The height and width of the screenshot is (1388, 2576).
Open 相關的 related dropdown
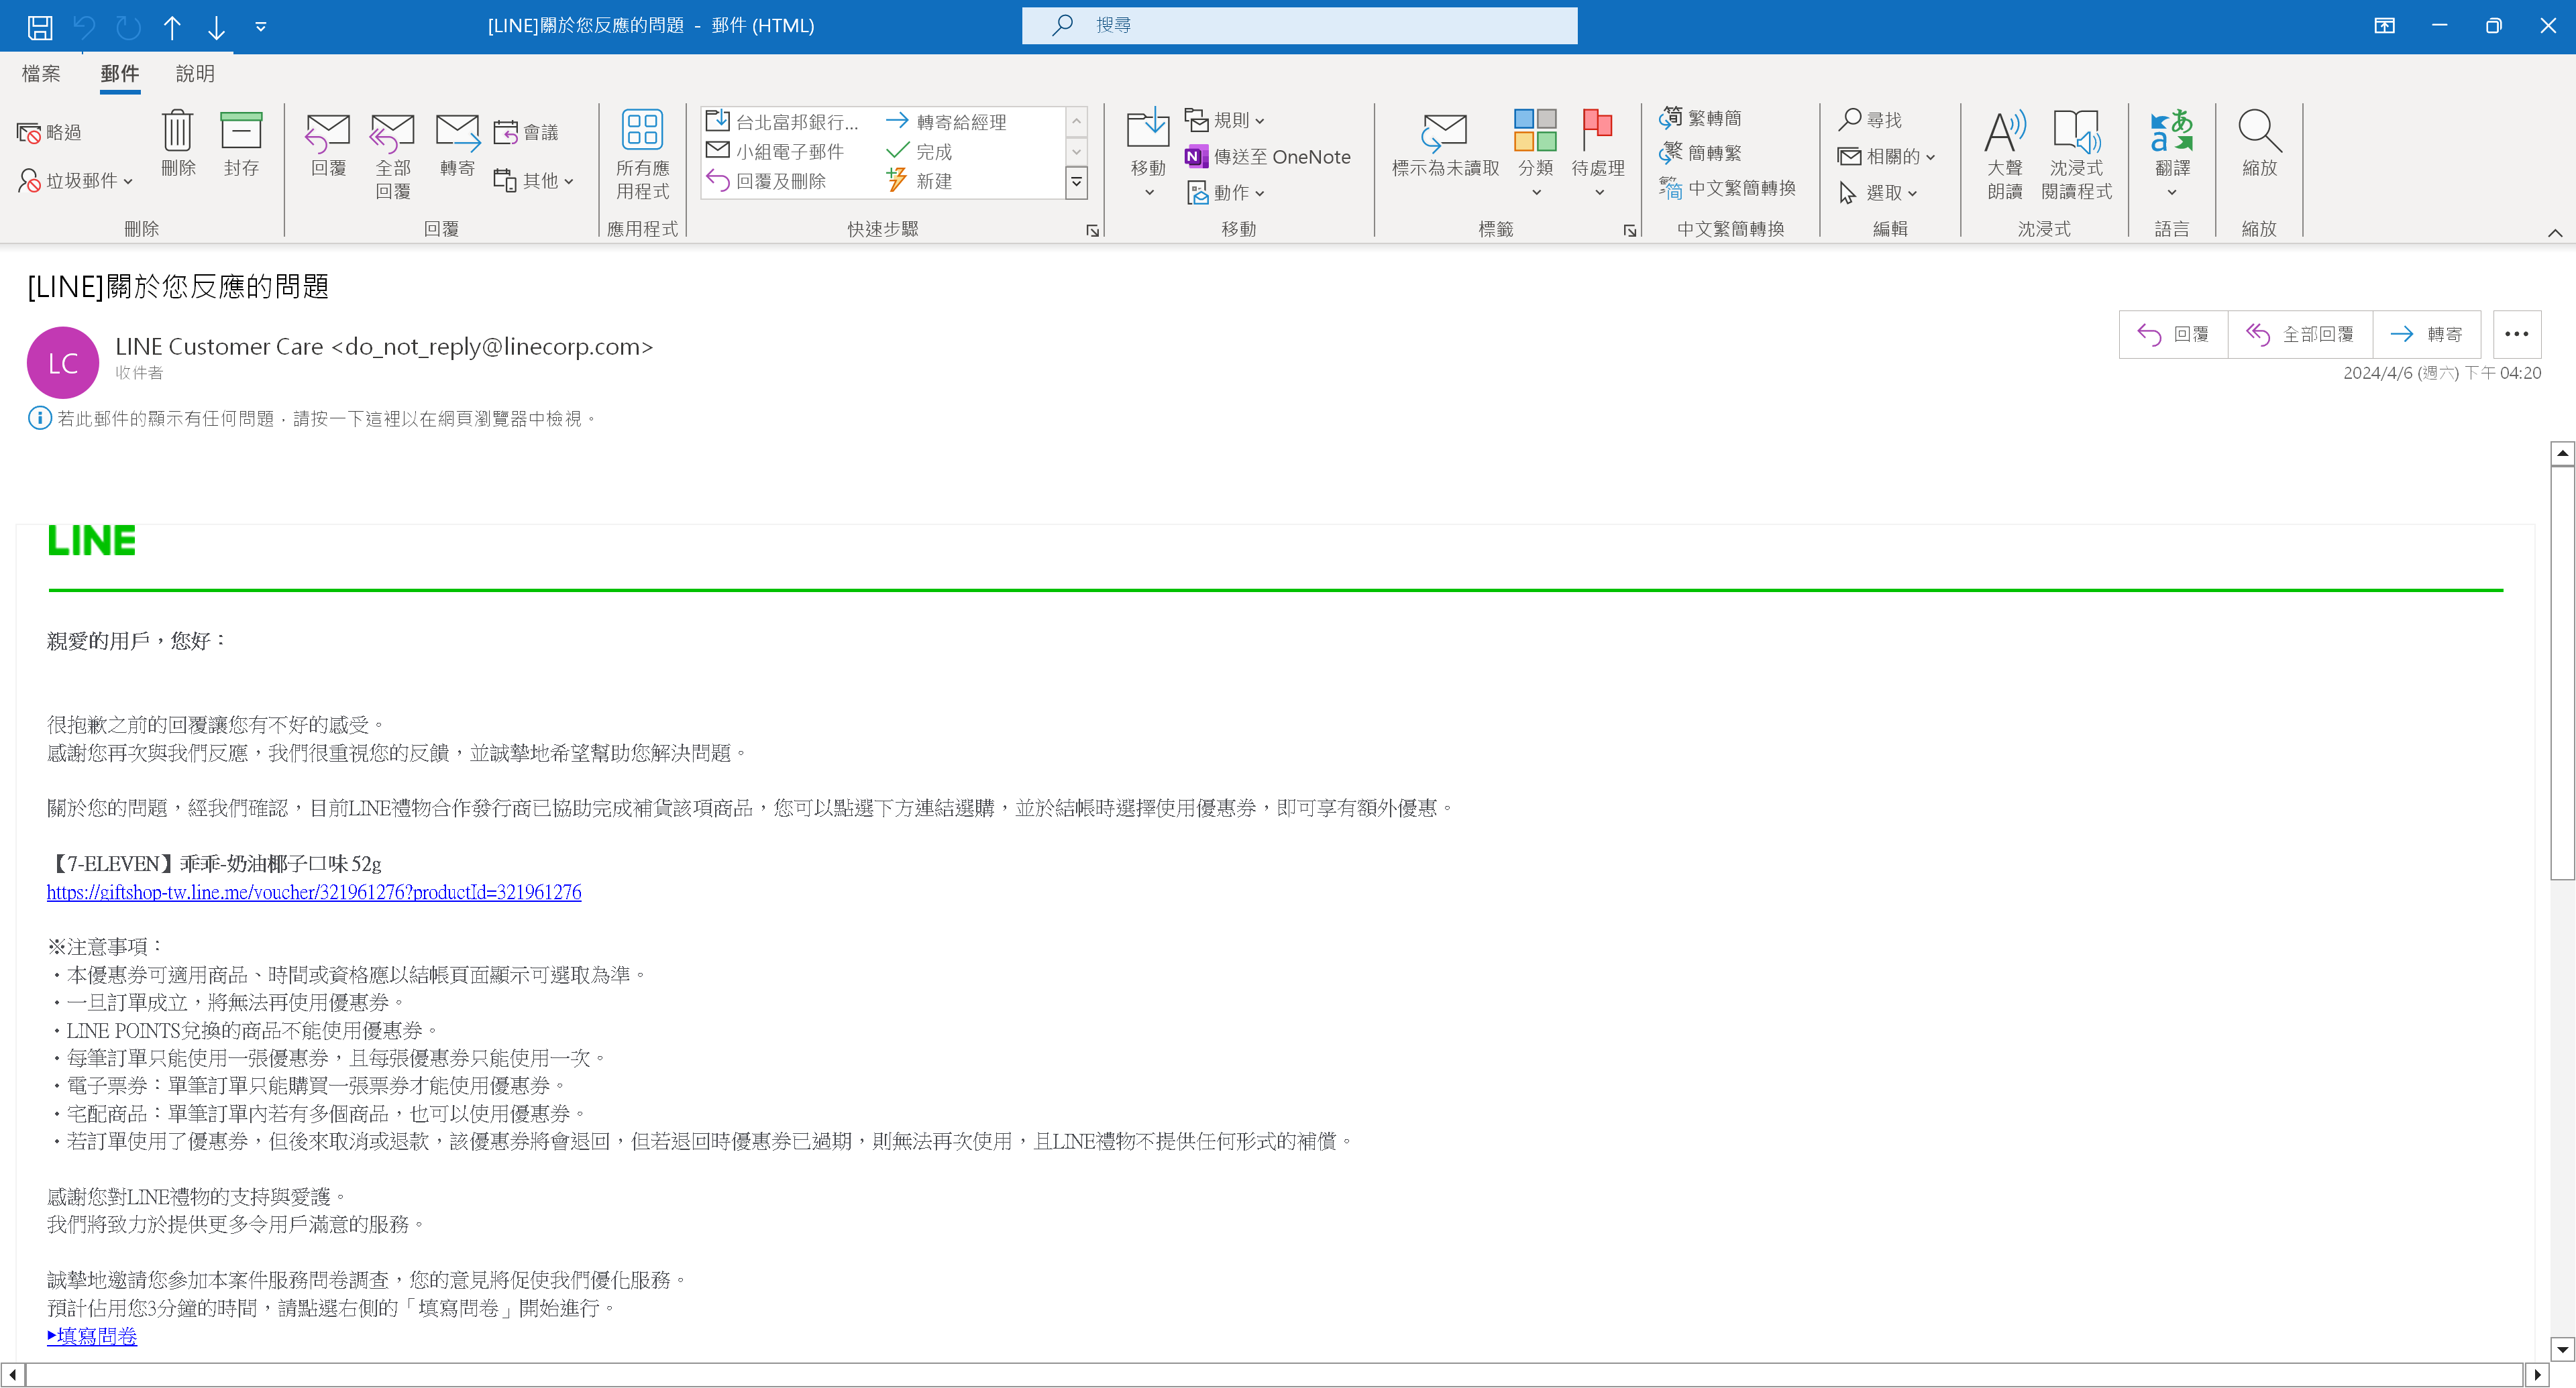(x=1887, y=157)
